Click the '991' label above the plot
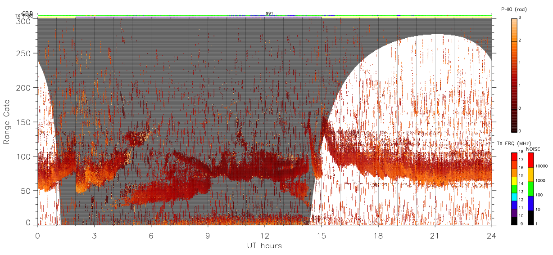 pyautogui.click(x=269, y=13)
